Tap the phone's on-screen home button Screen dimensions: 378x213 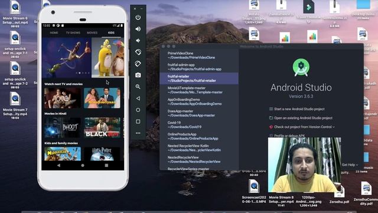(x=83, y=166)
